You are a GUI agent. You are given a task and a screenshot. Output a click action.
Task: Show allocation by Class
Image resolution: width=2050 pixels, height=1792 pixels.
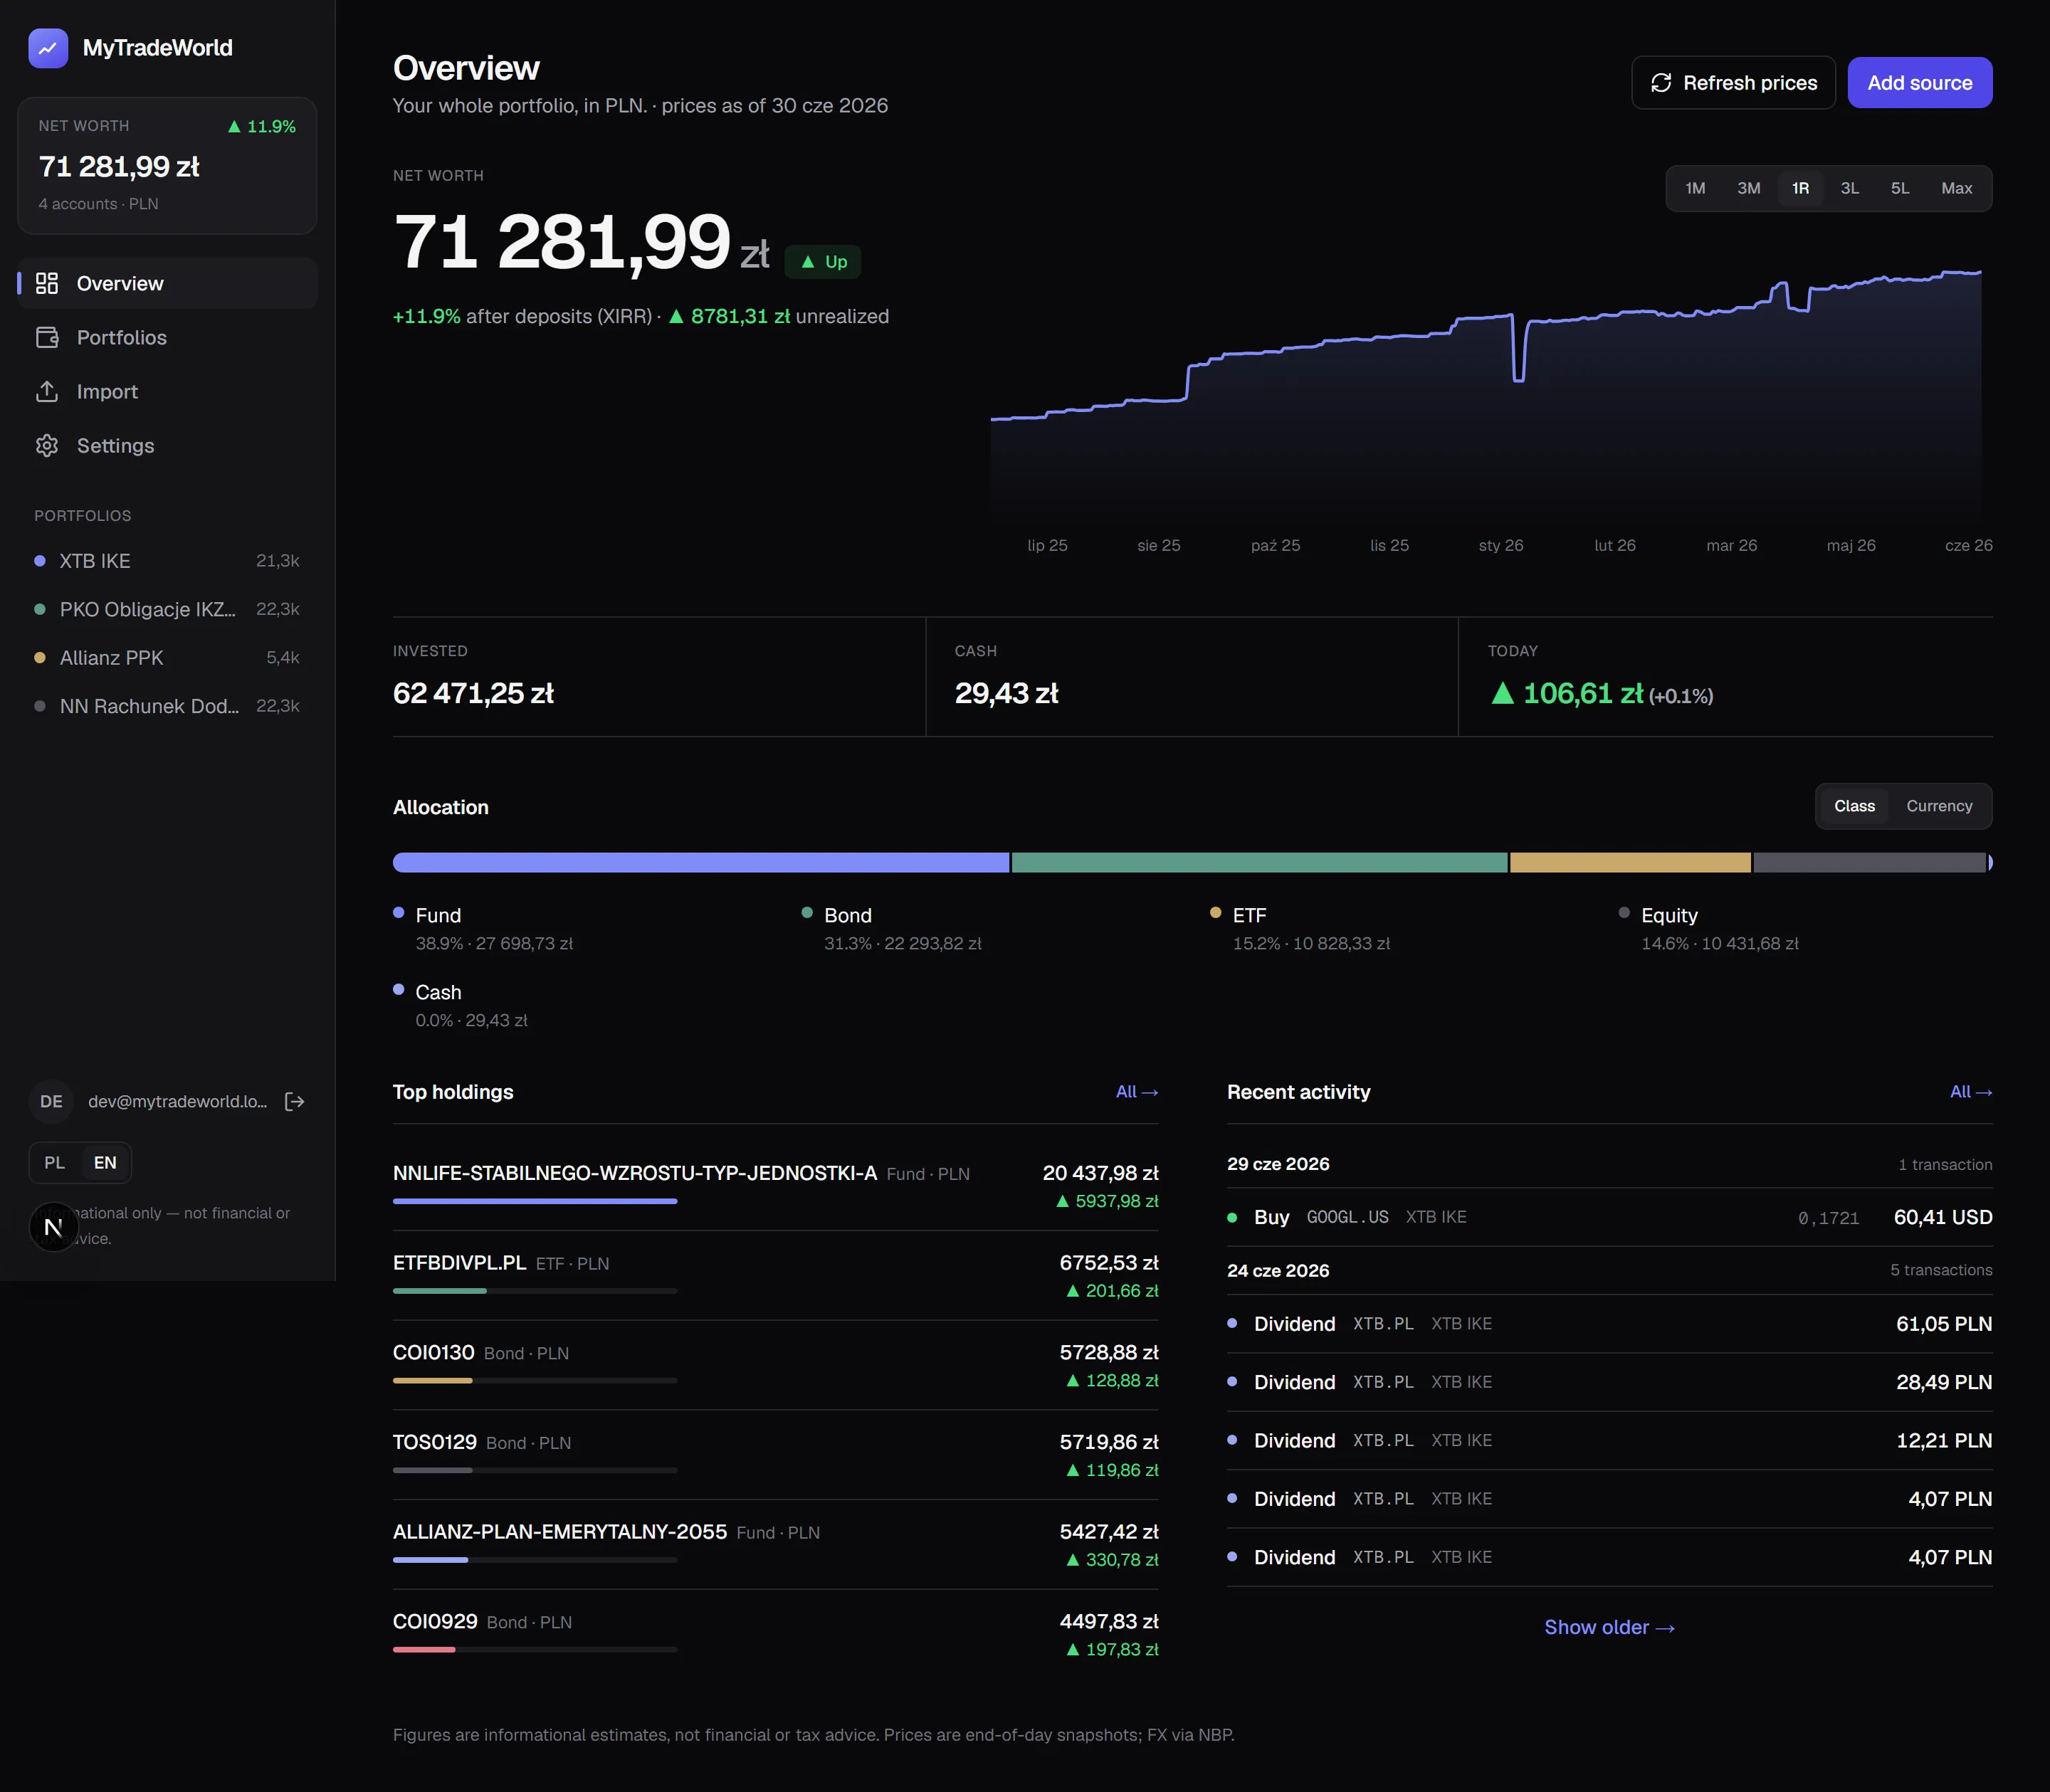click(x=1854, y=806)
